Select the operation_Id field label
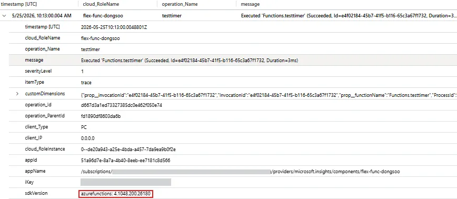This screenshot has width=457, height=199. tap(38, 105)
